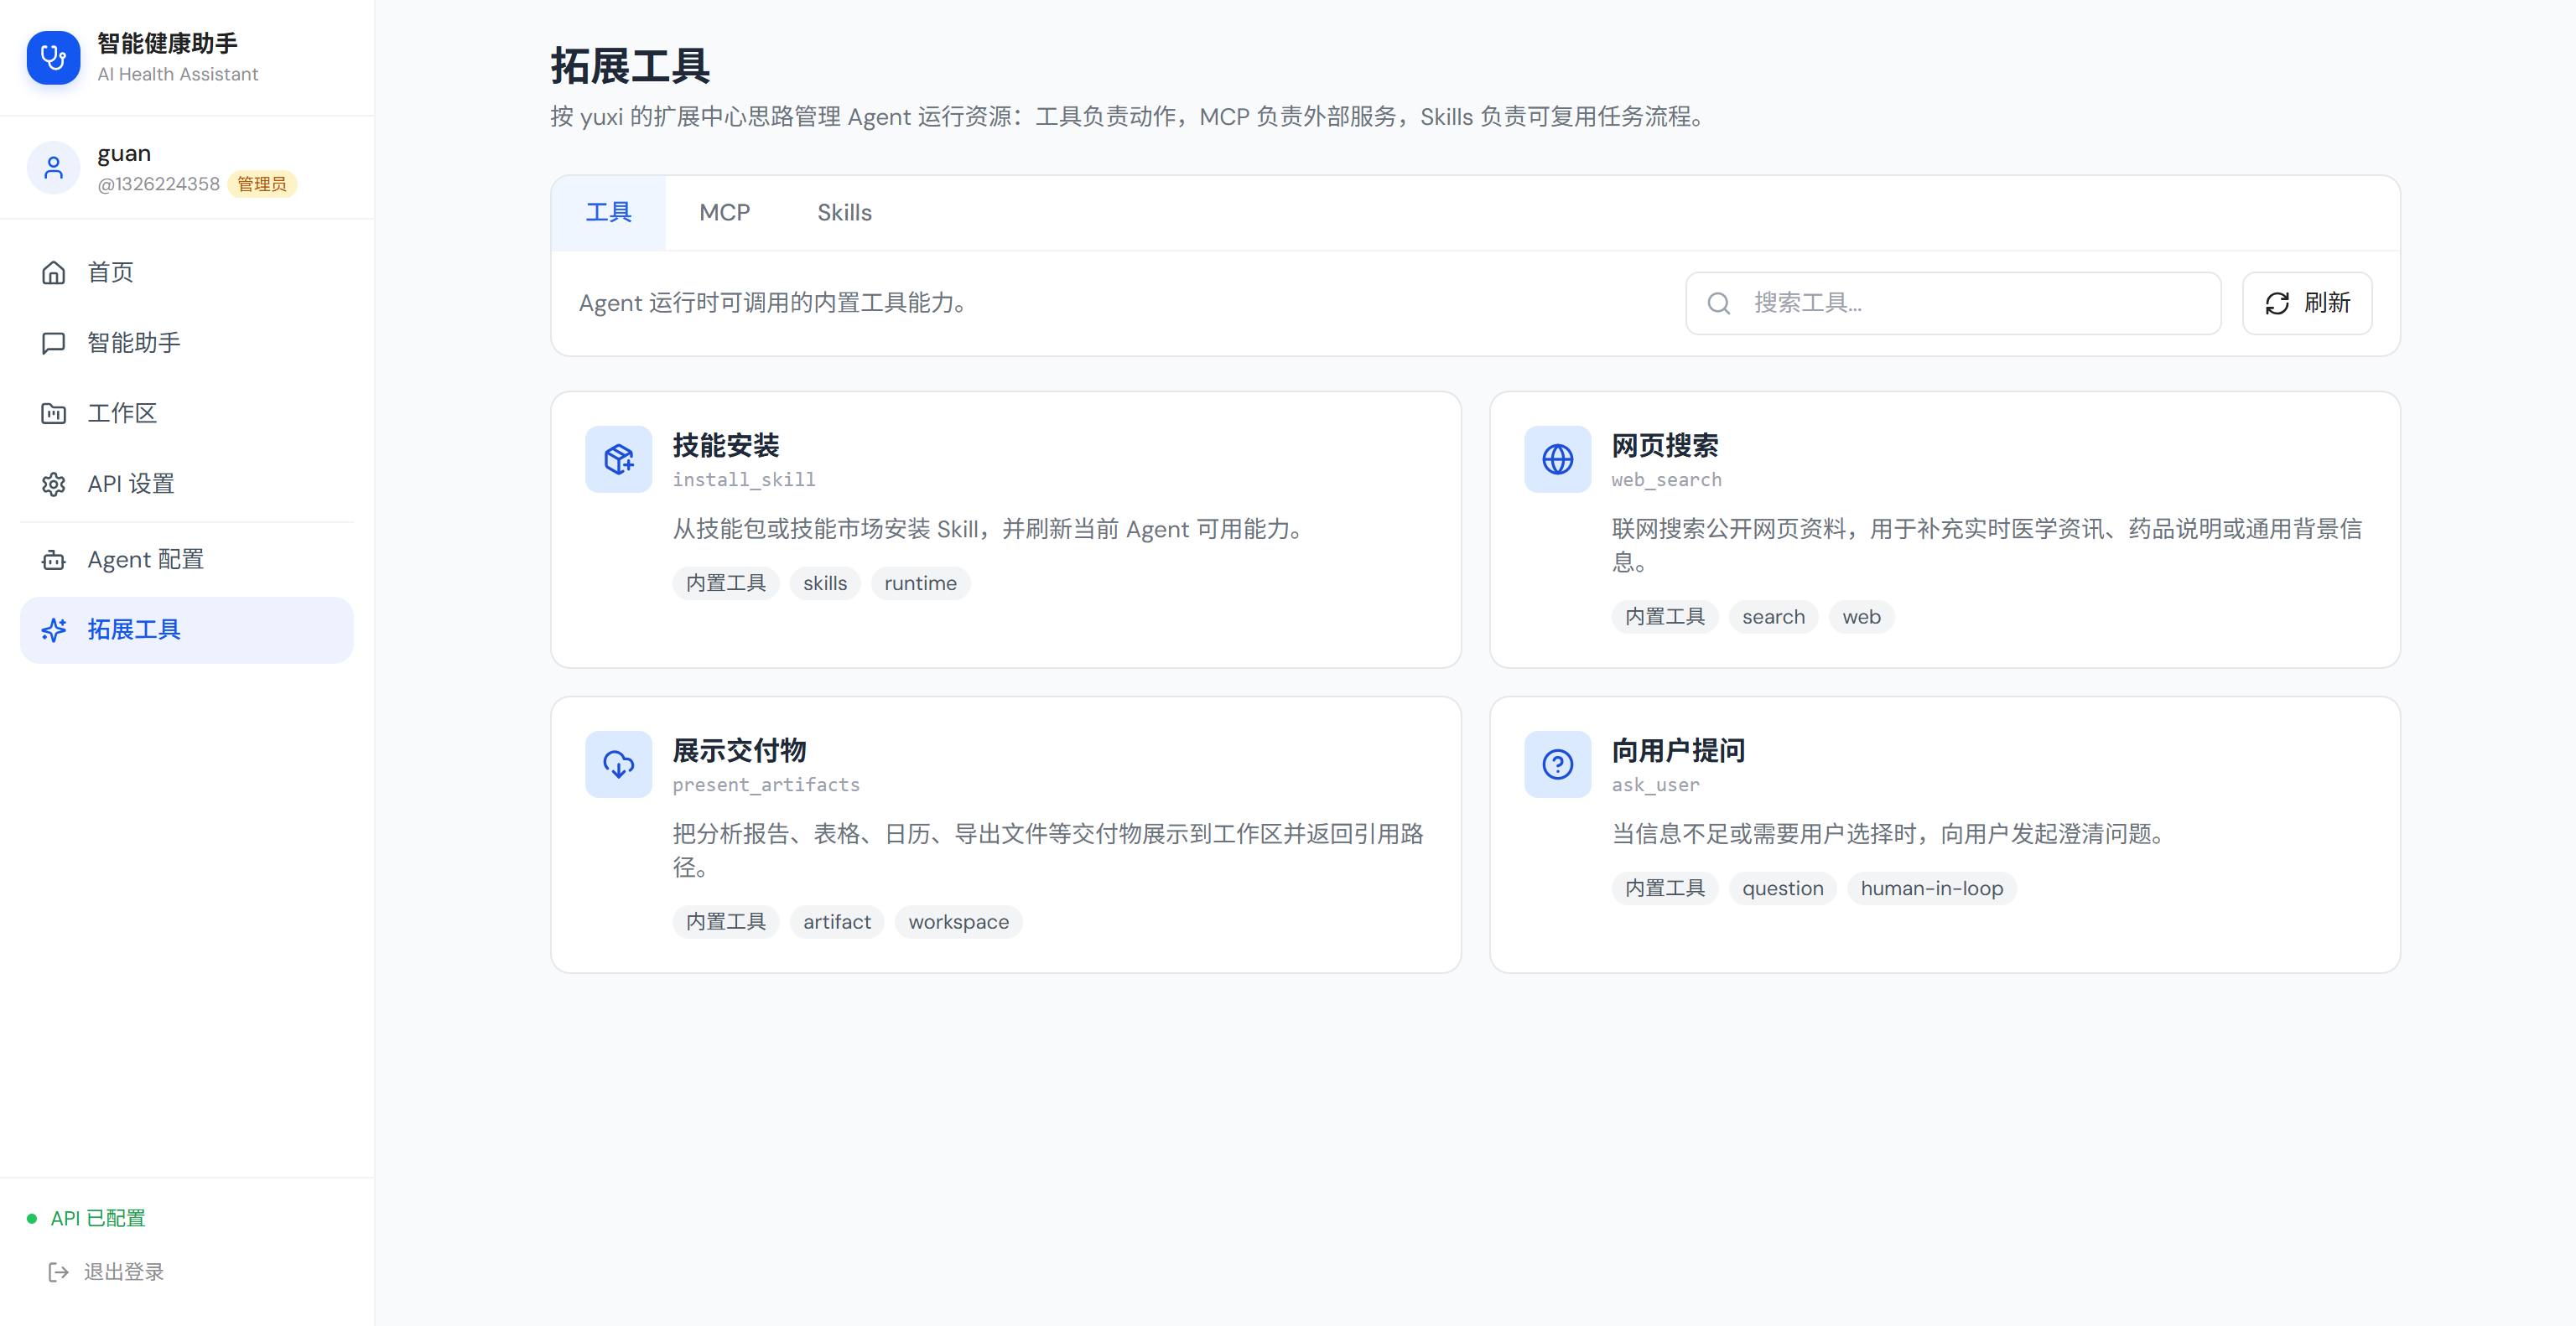2576x1326 pixels.
Task: Click the gear icon beside API 设置
Action: (x=53, y=484)
